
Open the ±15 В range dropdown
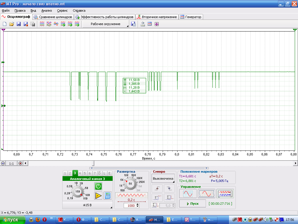click(87, 205)
